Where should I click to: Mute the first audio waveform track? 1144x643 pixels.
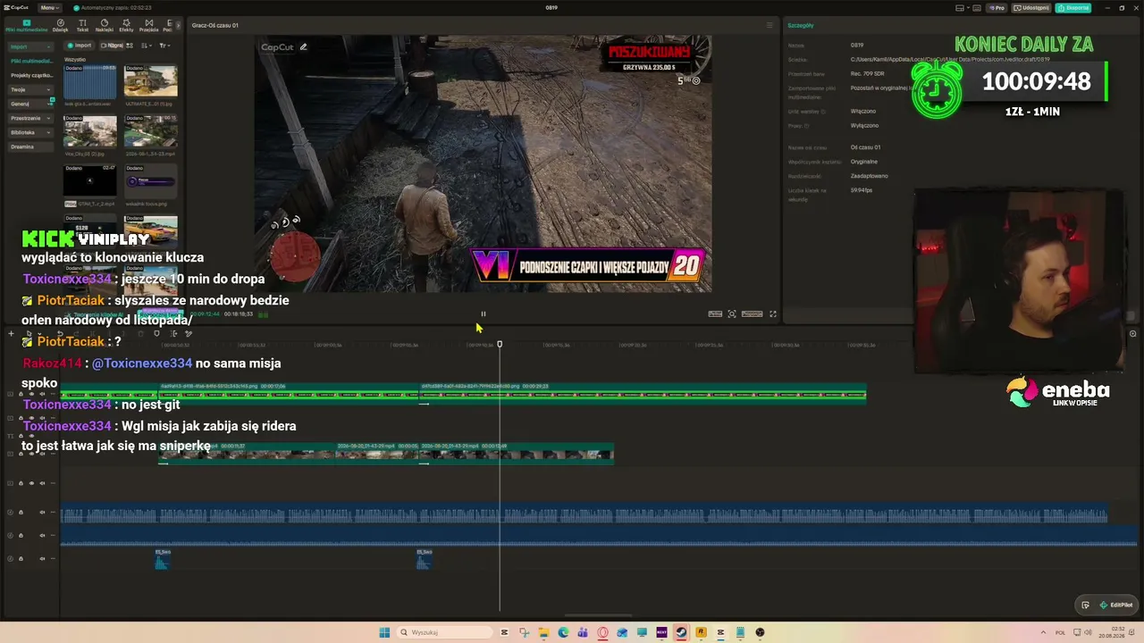tap(42, 513)
